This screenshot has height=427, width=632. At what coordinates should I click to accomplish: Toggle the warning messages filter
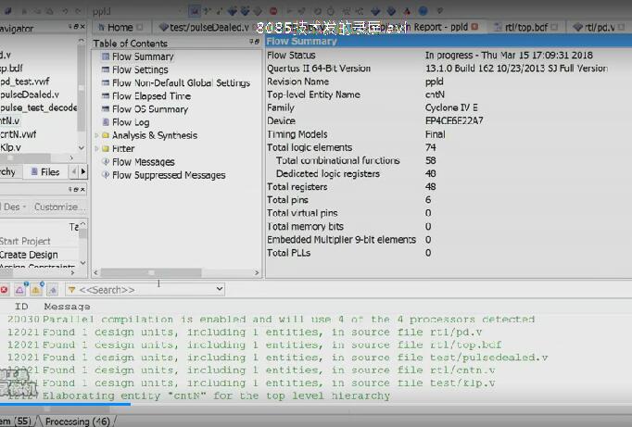pyautogui.click(x=36, y=289)
